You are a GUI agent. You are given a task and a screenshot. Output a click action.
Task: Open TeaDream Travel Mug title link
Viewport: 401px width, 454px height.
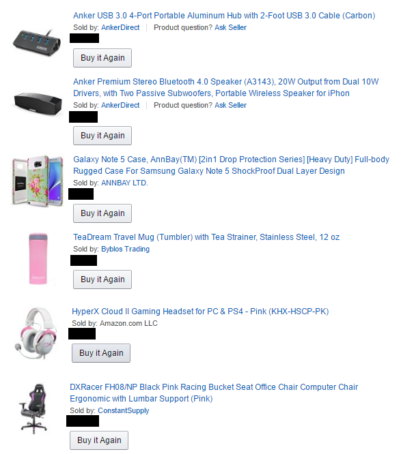coord(206,237)
